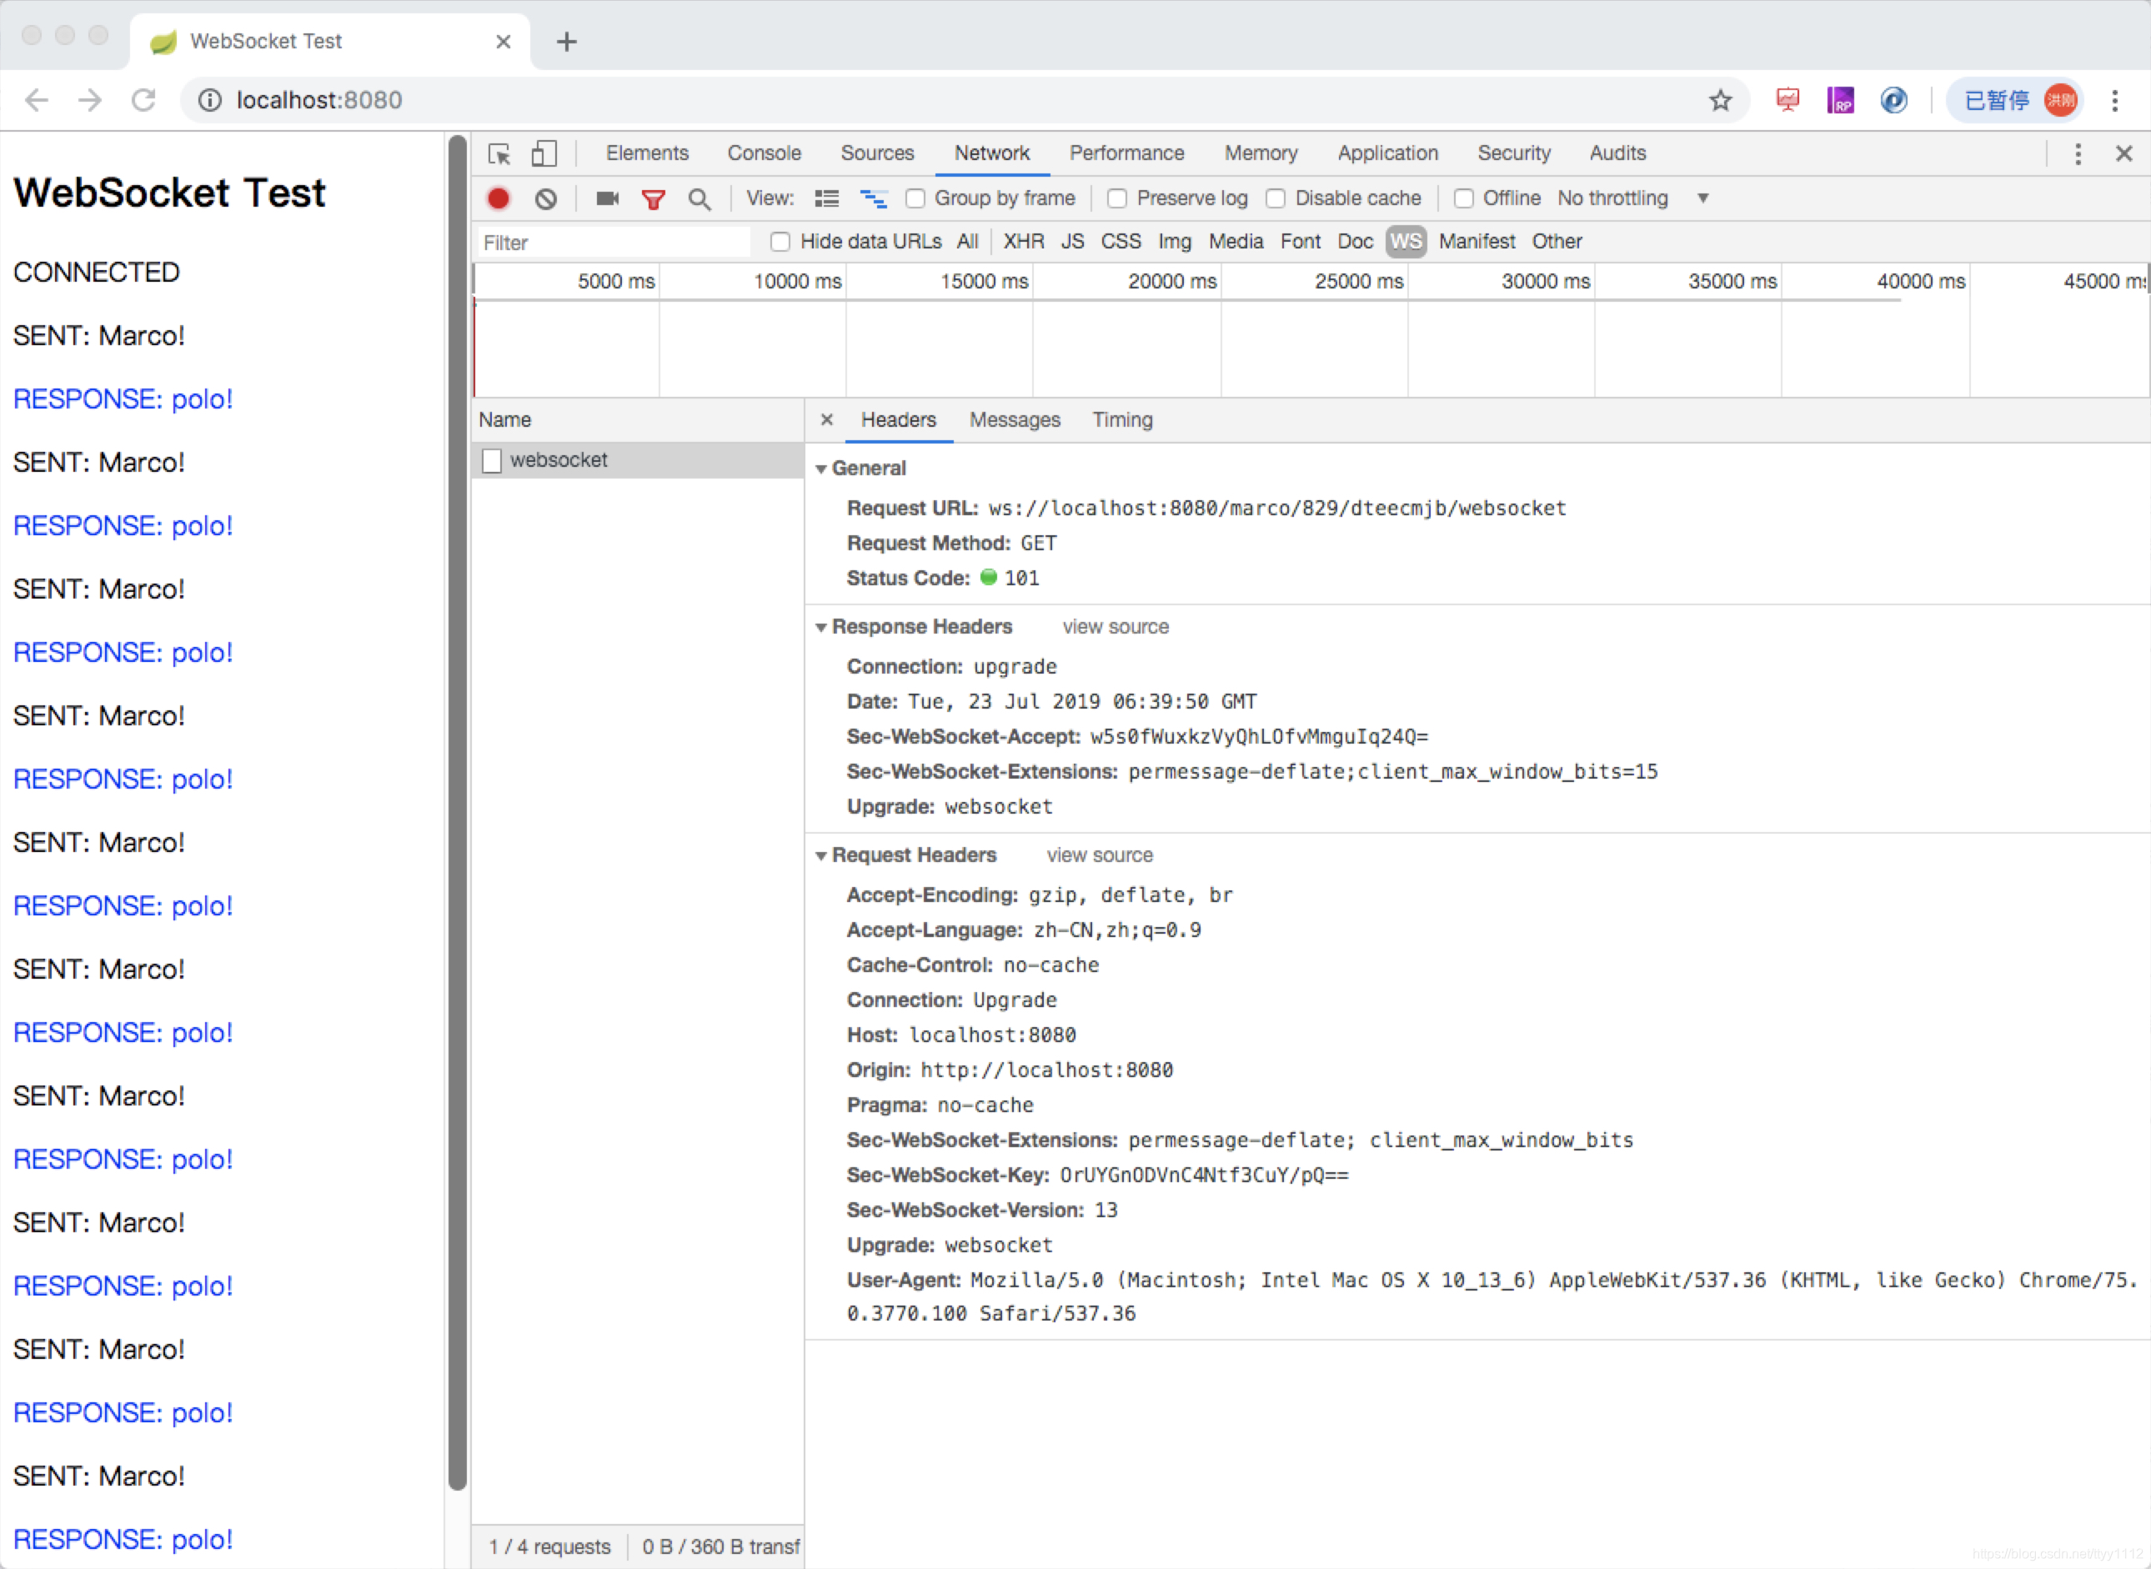Enable Group by frame checkbox

pos(915,198)
